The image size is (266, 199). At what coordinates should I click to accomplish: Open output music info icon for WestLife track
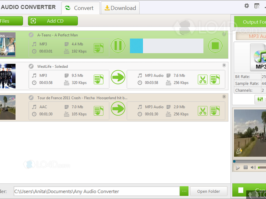click(x=215, y=79)
